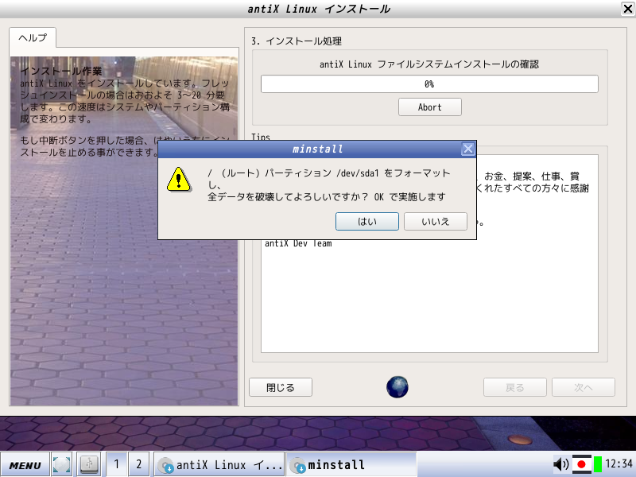This screenshot has height=477, width=636.
Task: Click the yellow warning icon in dialog
Action: (178, 180)
